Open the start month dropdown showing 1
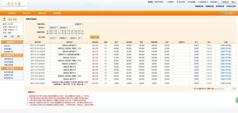The width and height of the screenshot is (238, 113). coord(59,31)
